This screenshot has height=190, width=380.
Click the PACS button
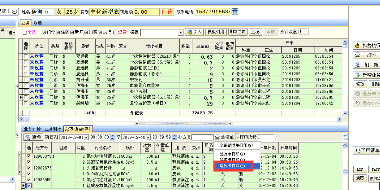374,170
